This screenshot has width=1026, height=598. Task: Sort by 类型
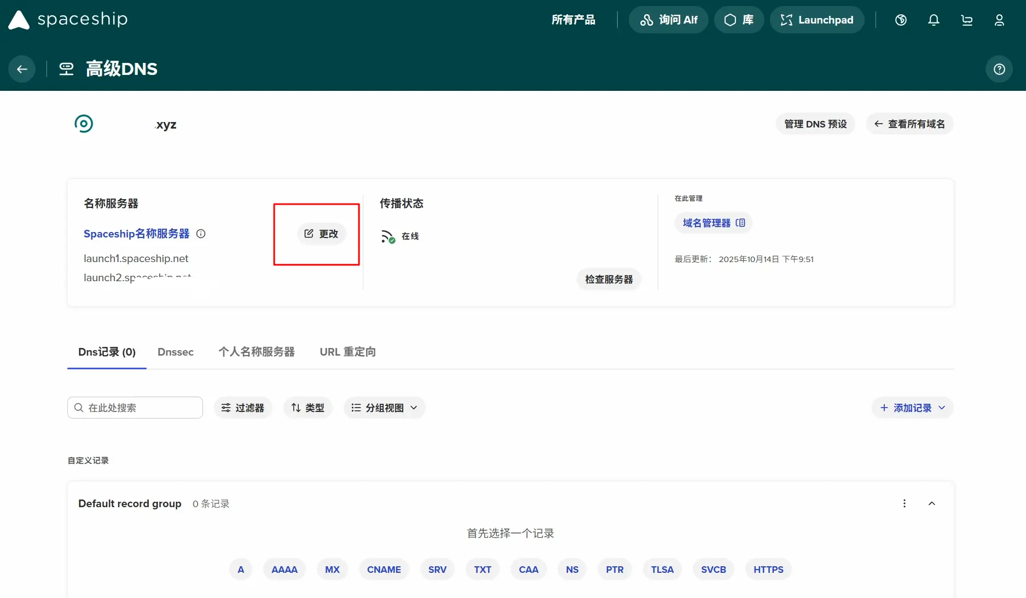coord(308,408)
